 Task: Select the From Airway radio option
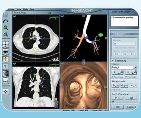[112, 77]
